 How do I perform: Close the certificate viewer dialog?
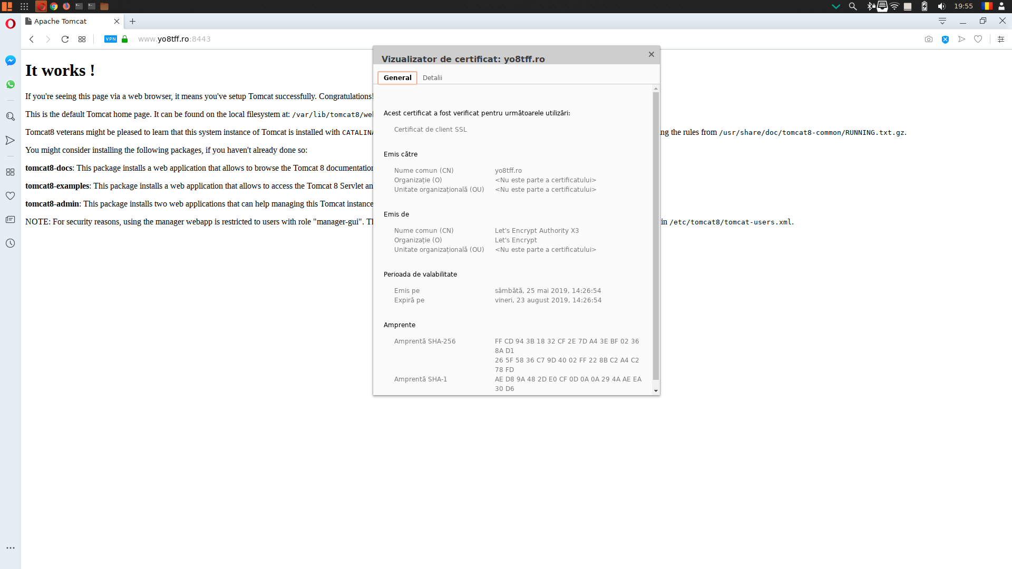[651, 54]
